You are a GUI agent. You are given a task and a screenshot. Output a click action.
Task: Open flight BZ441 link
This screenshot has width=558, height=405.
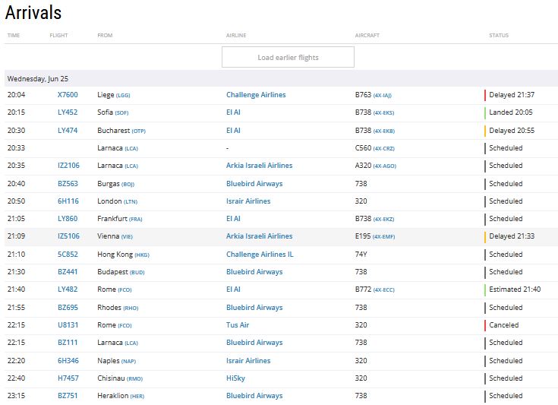tap(68, 271)
